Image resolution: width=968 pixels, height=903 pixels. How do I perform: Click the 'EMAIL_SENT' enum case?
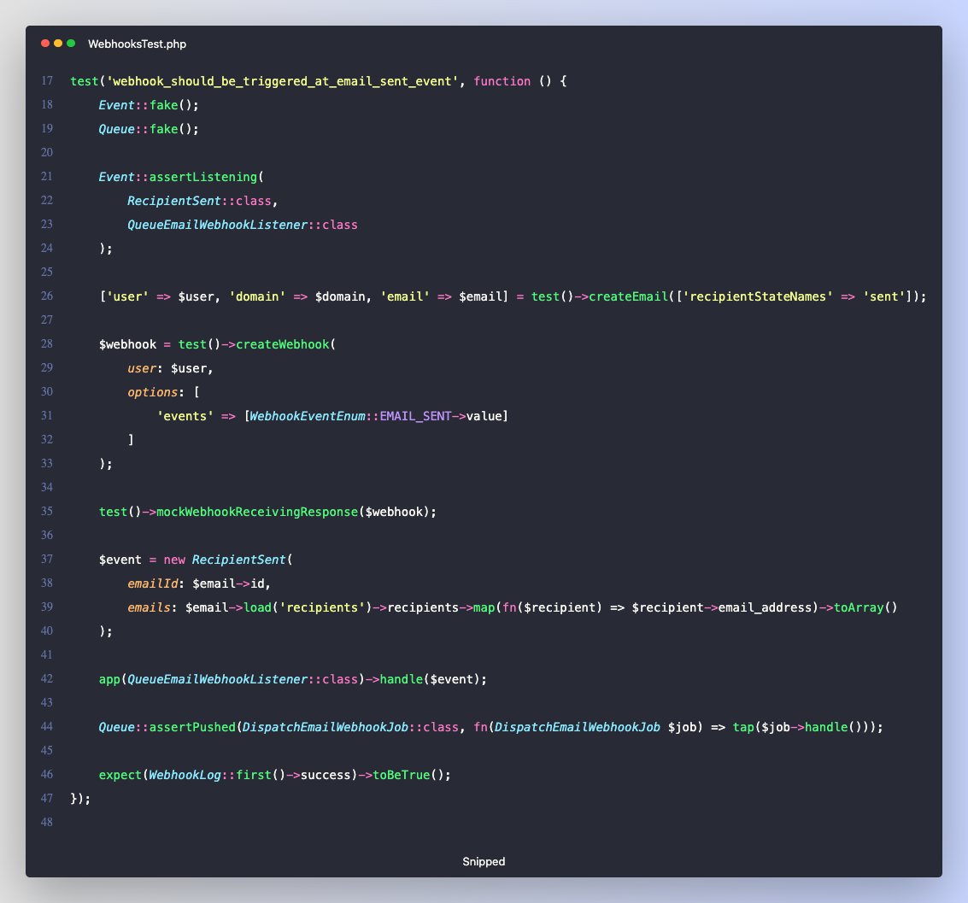[415, 416]
